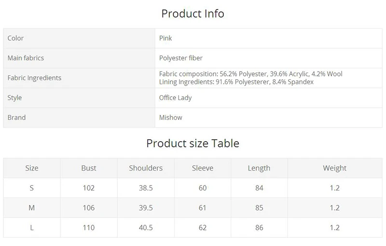Select the shoulders value 40.5 cell
The height and width of the screenshot is (246, 386).
pyautogui.click(x=146, y=228)
